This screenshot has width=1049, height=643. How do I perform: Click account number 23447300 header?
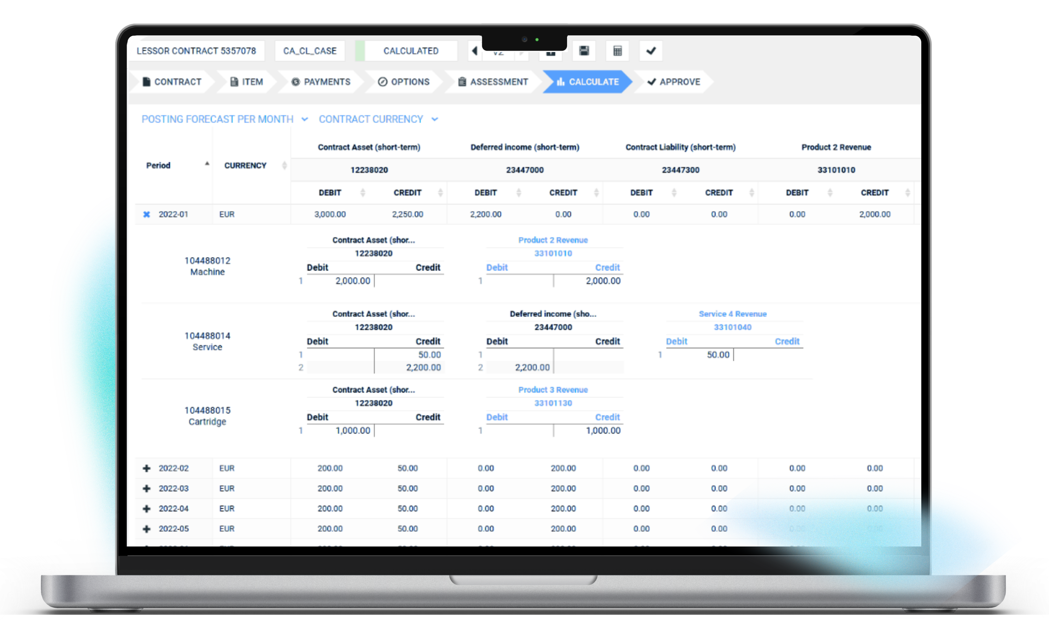(x=680, y=170)
